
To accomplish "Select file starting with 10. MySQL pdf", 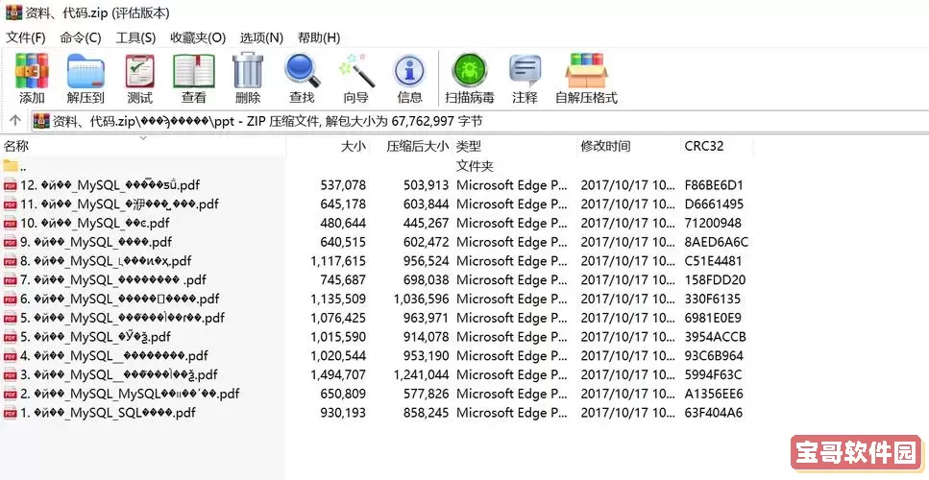I will click(377, 223).
